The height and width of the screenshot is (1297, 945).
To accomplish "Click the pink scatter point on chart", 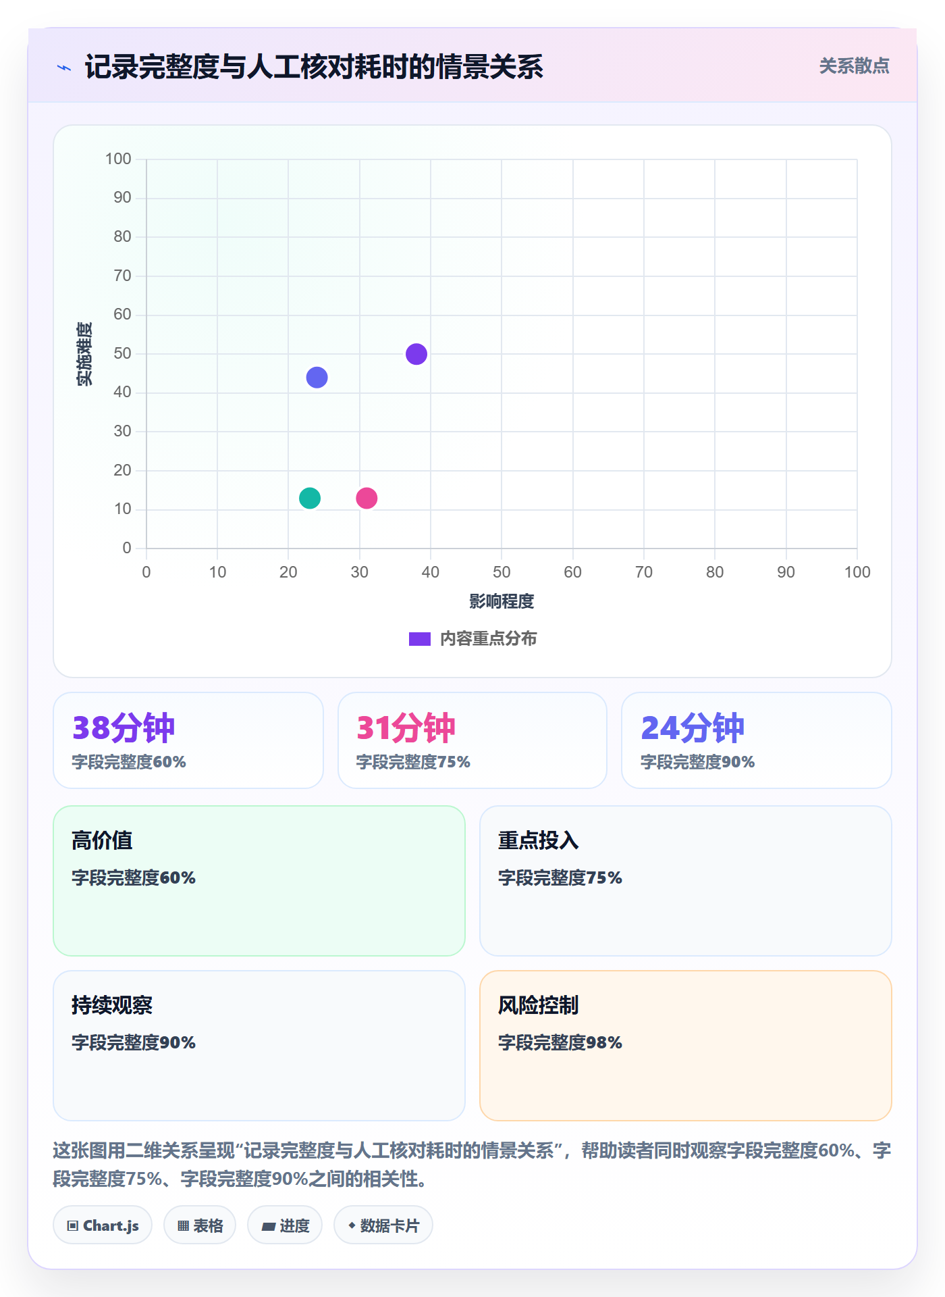I will tap(367, 499).
